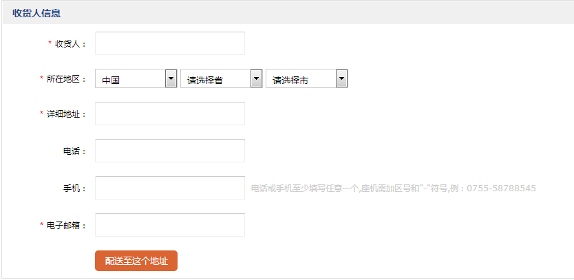This screenshot has height=280, width=574.
Task: Click the 电子邮箱 label text
Action: tap(65, 226)
